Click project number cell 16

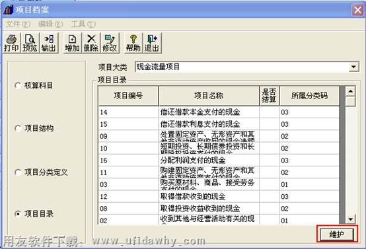(128, 160)
